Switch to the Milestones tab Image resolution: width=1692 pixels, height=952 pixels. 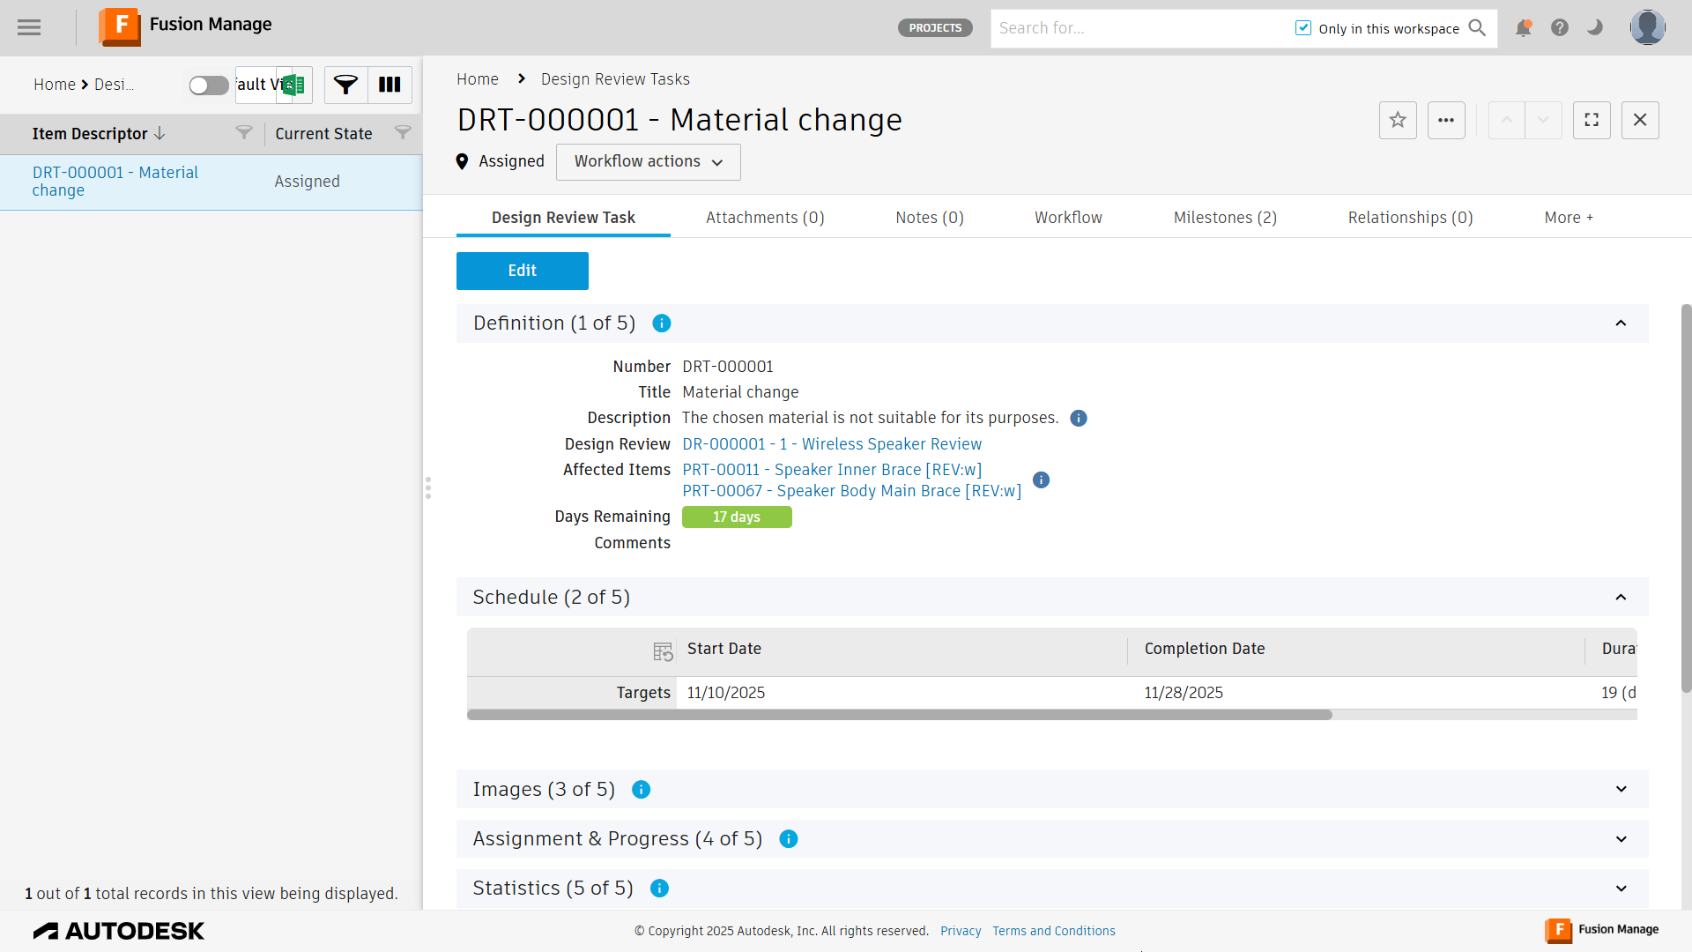(1225, 217)
